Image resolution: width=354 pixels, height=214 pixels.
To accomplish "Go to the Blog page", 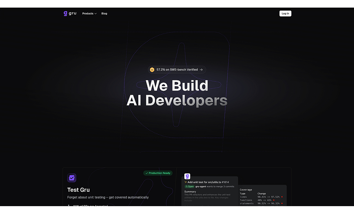I will [104, 14].
